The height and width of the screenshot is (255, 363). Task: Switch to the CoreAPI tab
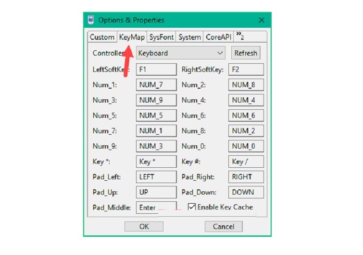pyautogui.click(x=218, y=37)
